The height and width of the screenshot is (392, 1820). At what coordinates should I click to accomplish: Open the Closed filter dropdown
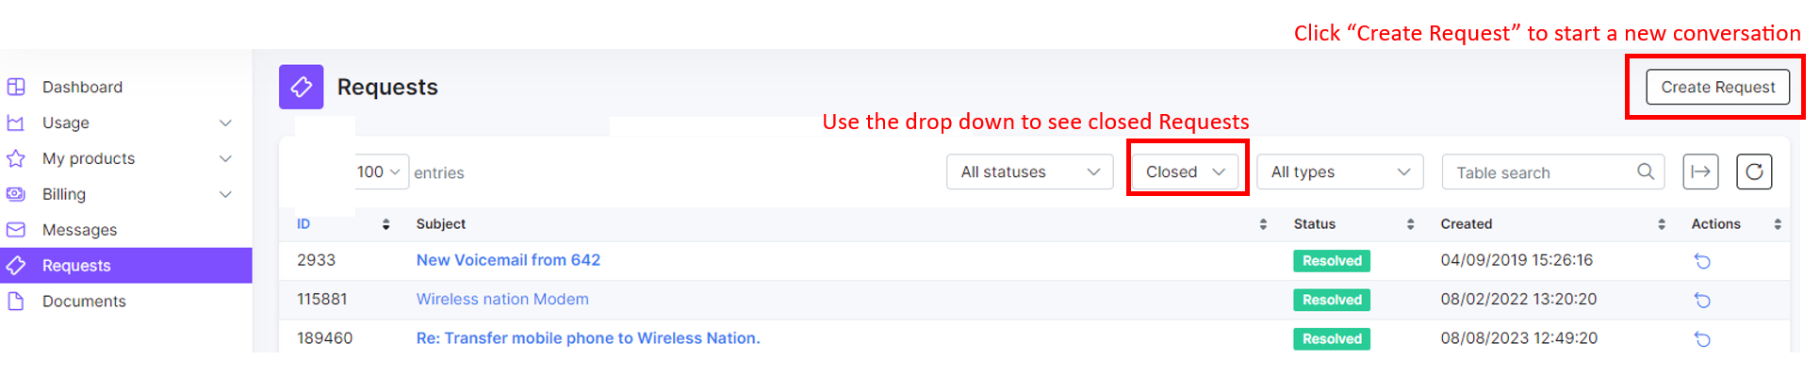pos(1186,171)
